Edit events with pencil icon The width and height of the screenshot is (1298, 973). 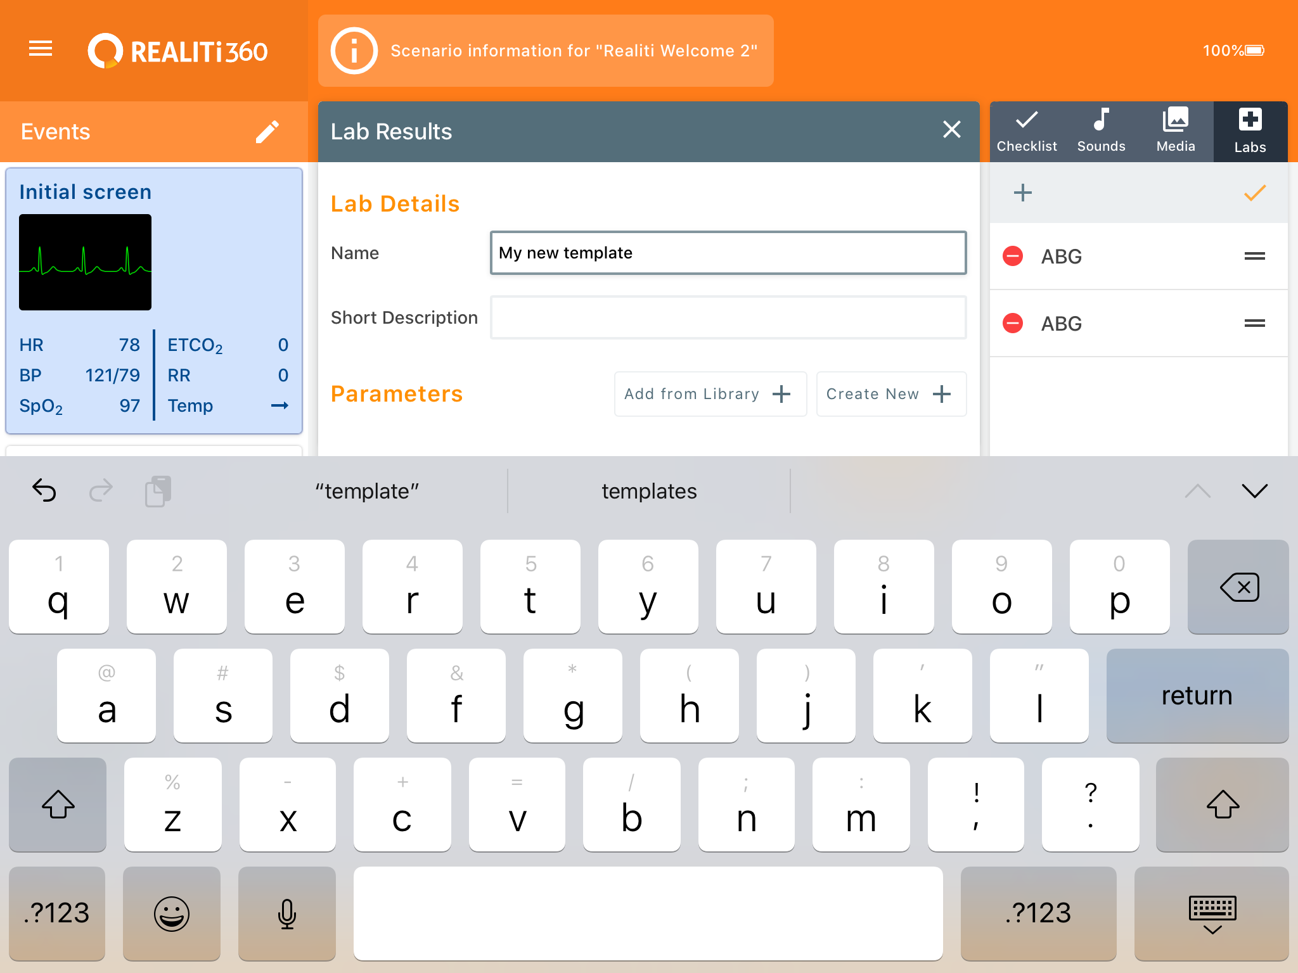point(267,132)
